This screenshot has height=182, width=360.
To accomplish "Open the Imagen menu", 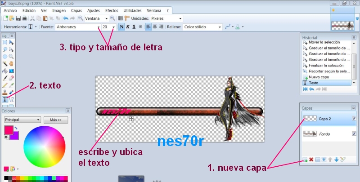I will (x=59, y=10).
